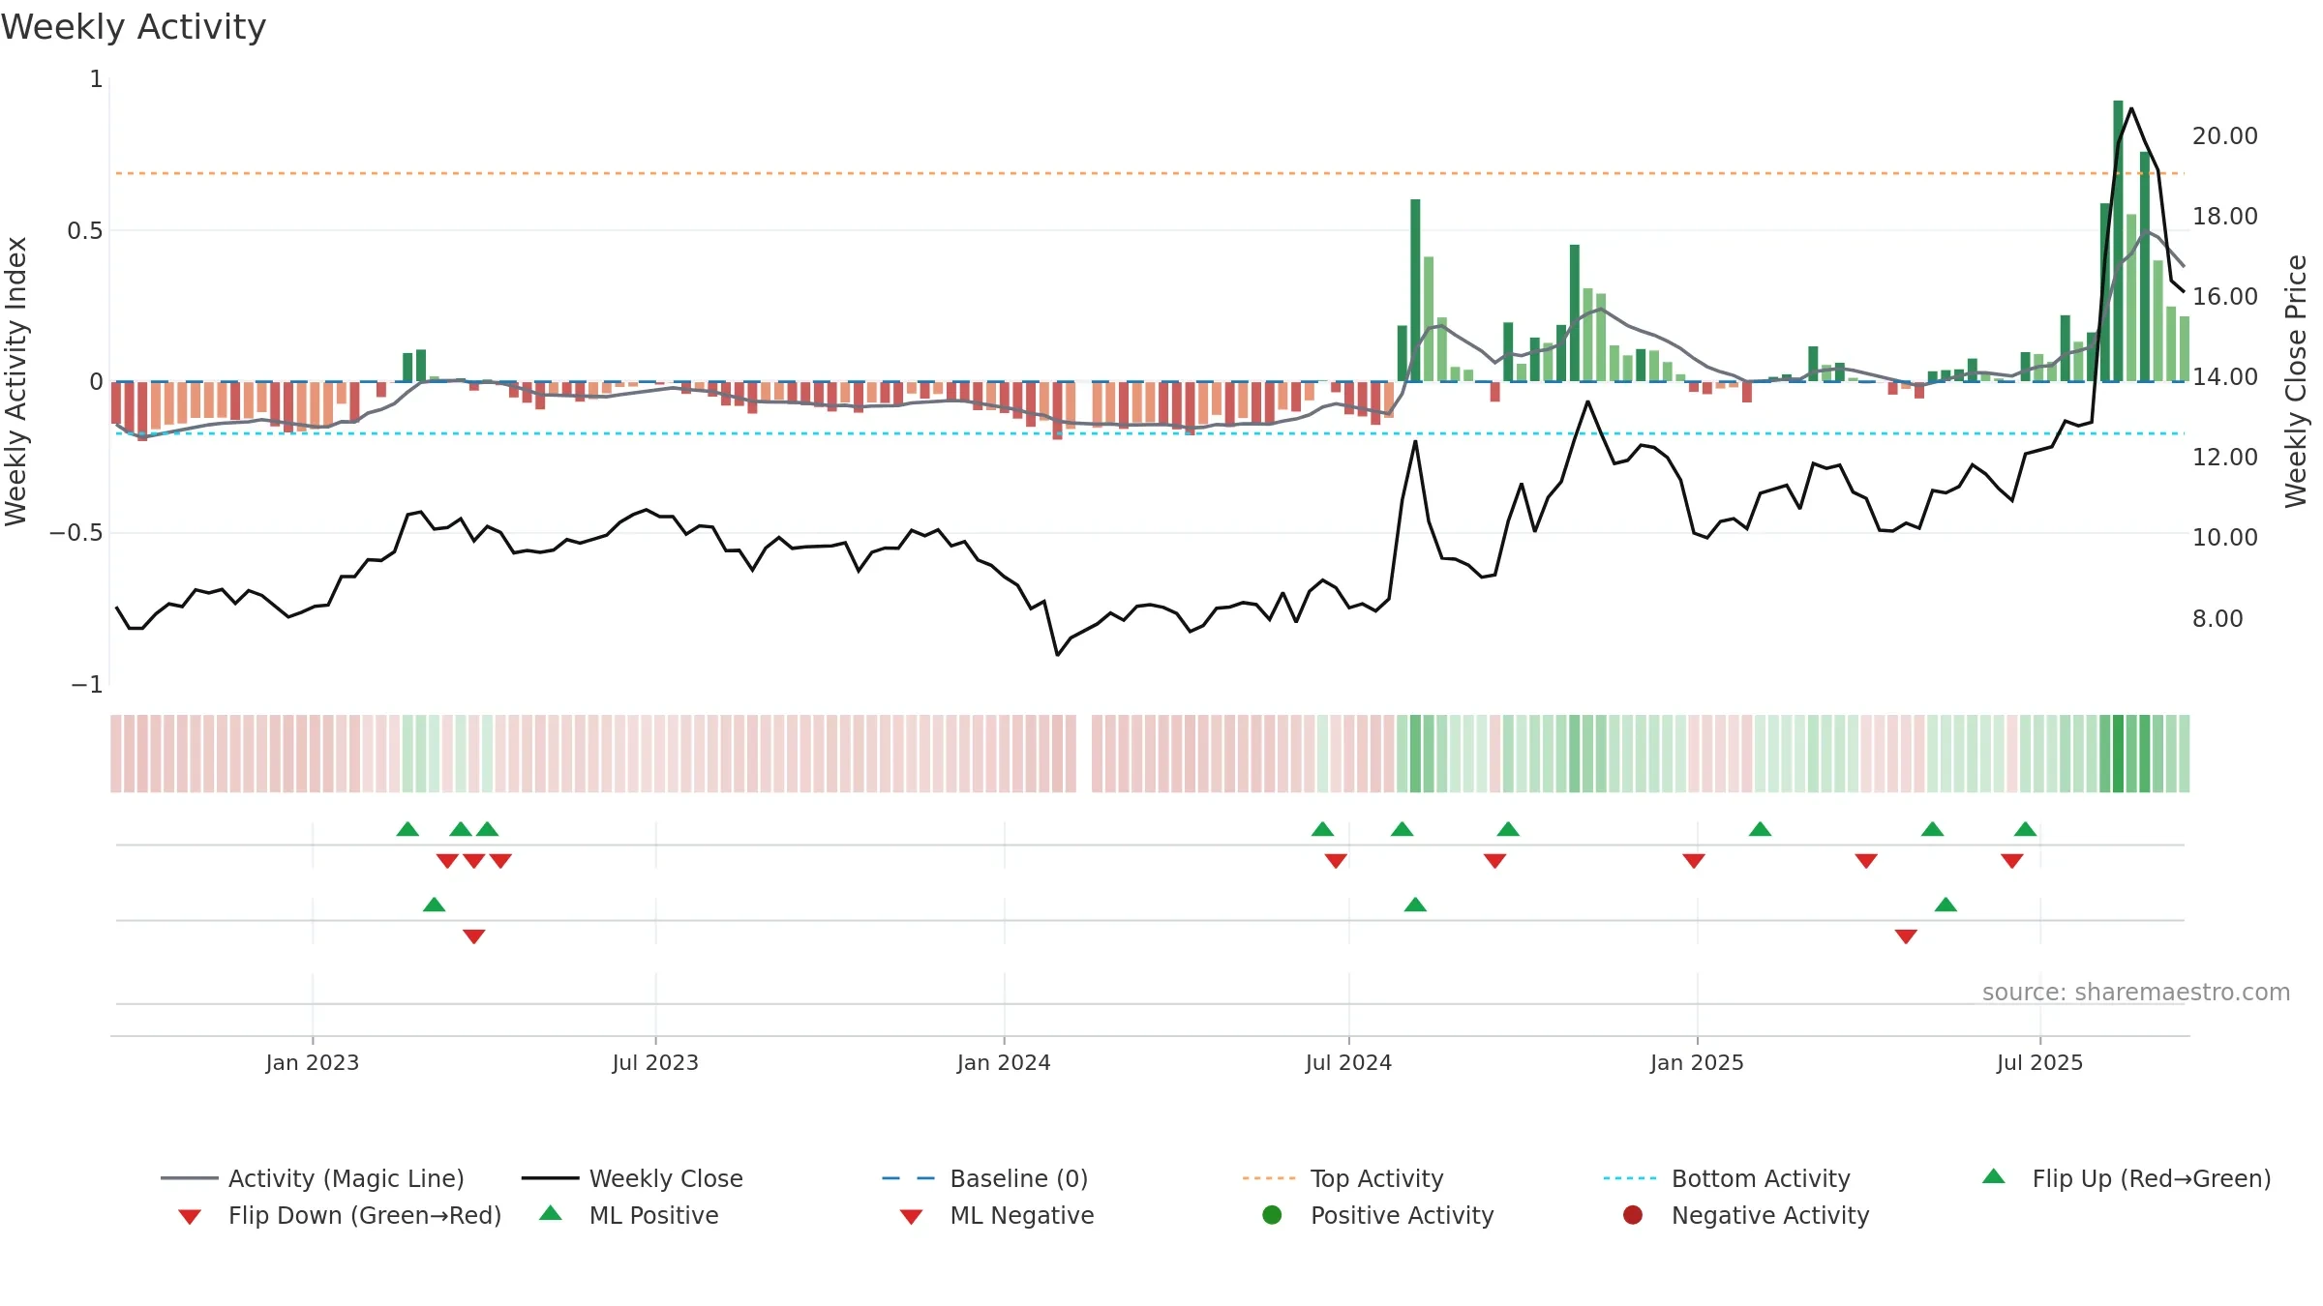Click the 0.5 activity index axis label

[84, 231]
